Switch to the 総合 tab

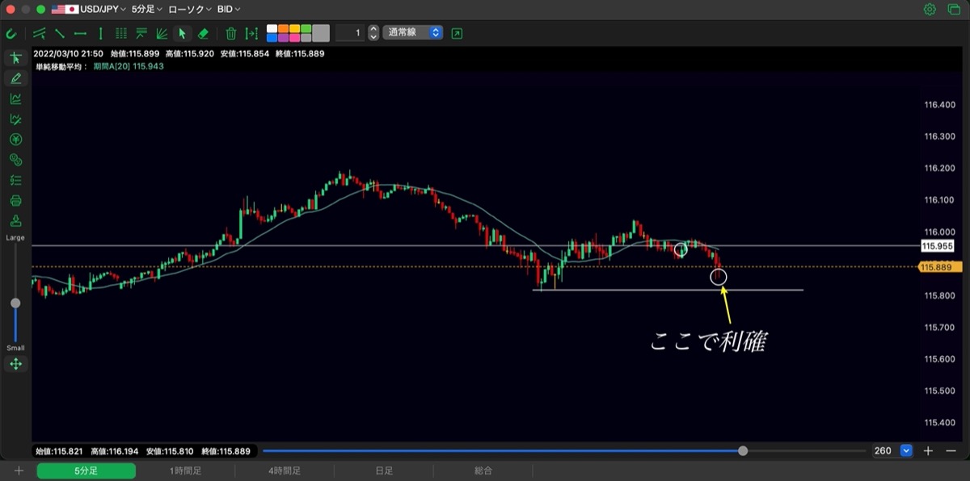(x=483, y=471)
